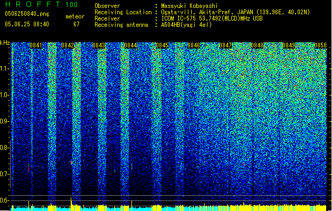Click the 0841 time marker
The image size is (332, 211).
coord(36,46)
